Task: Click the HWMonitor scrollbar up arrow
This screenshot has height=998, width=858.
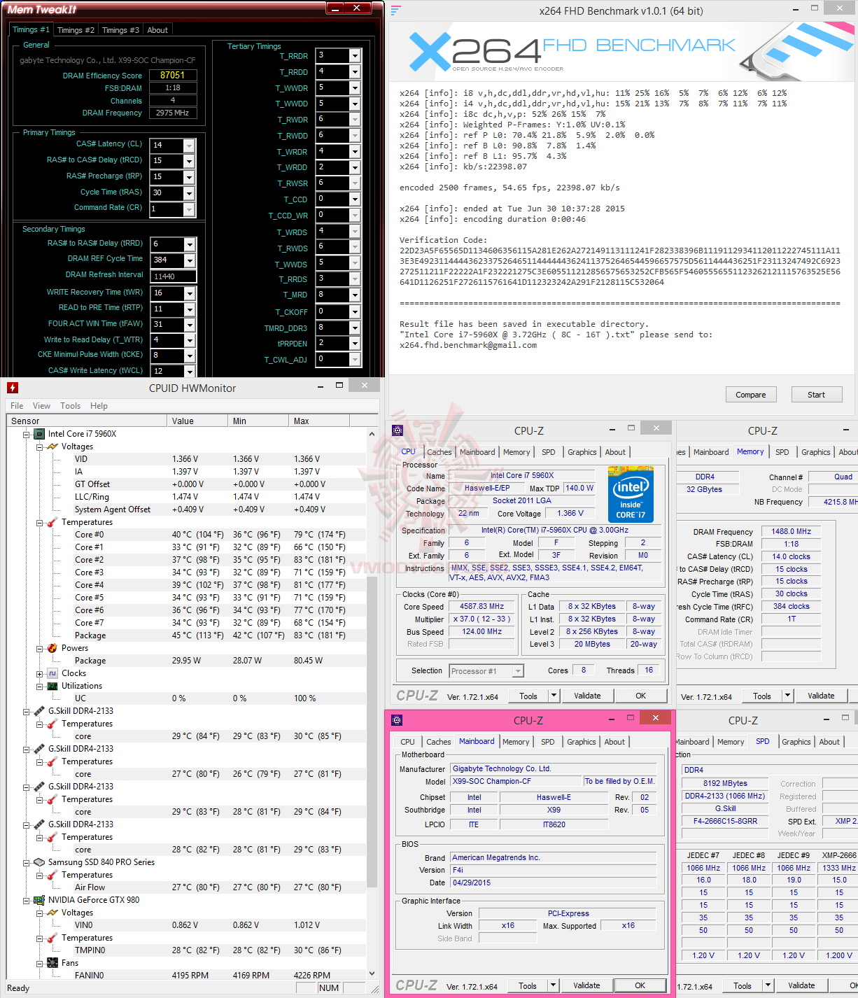Action: pos(372,434)
